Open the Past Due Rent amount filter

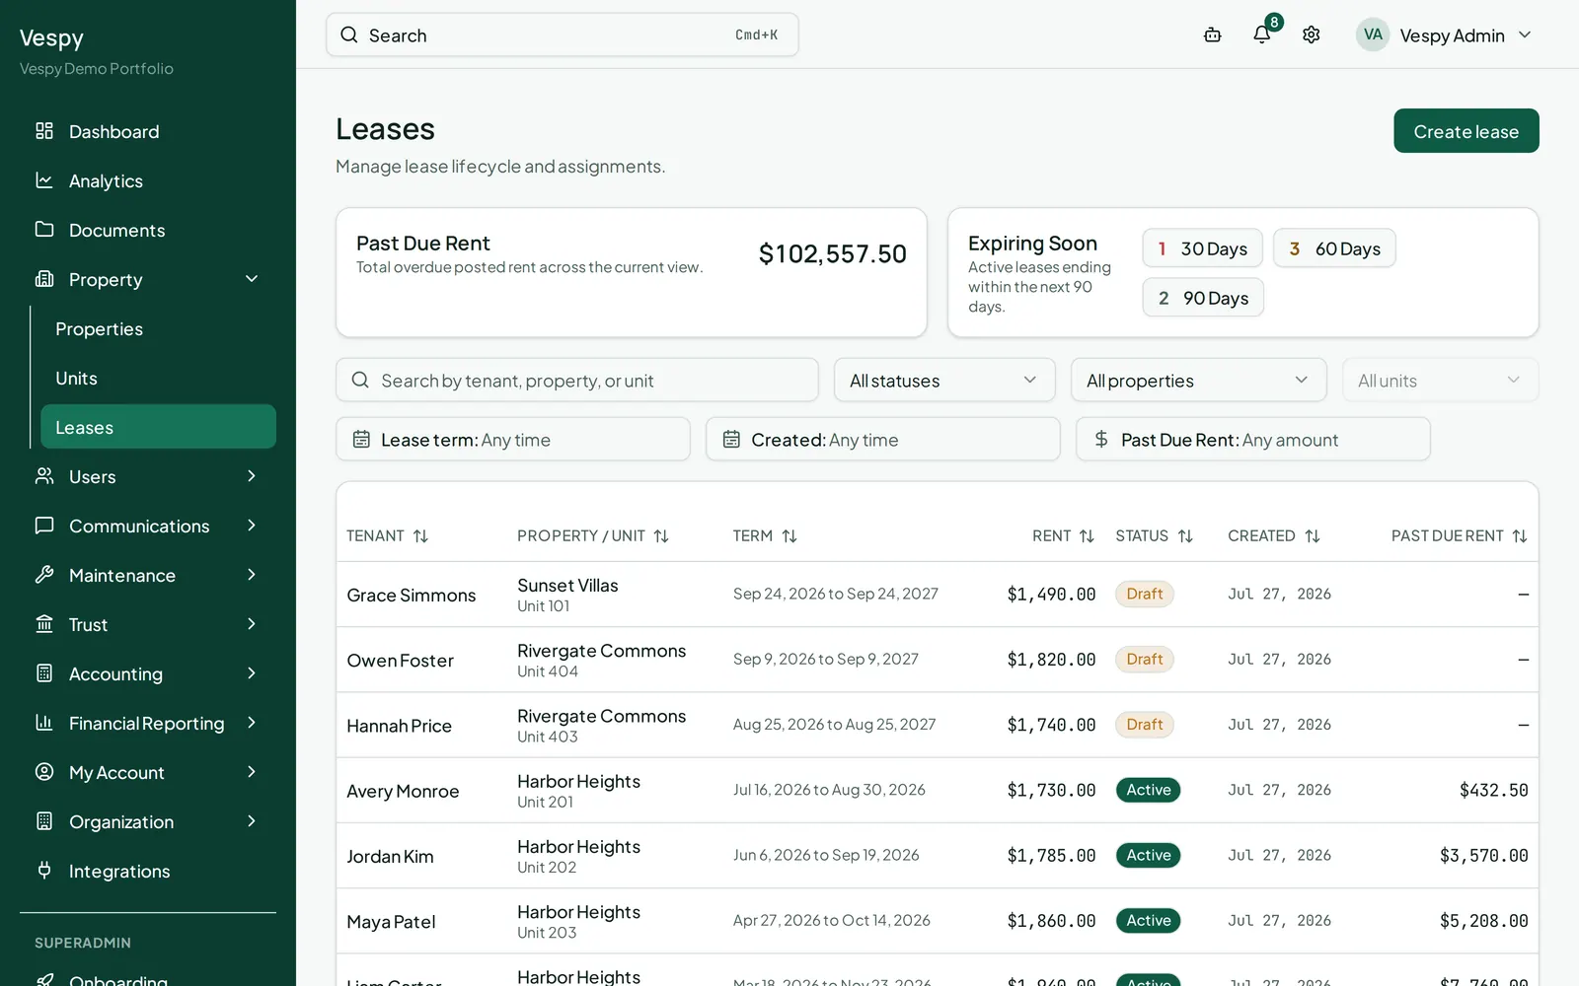click(1253, 439)
